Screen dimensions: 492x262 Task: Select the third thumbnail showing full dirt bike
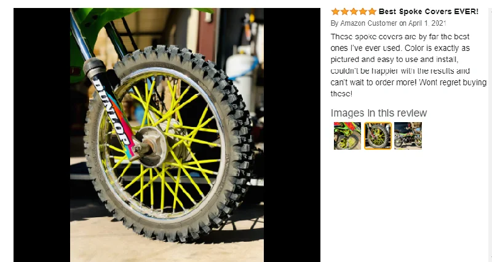point(408,136)
